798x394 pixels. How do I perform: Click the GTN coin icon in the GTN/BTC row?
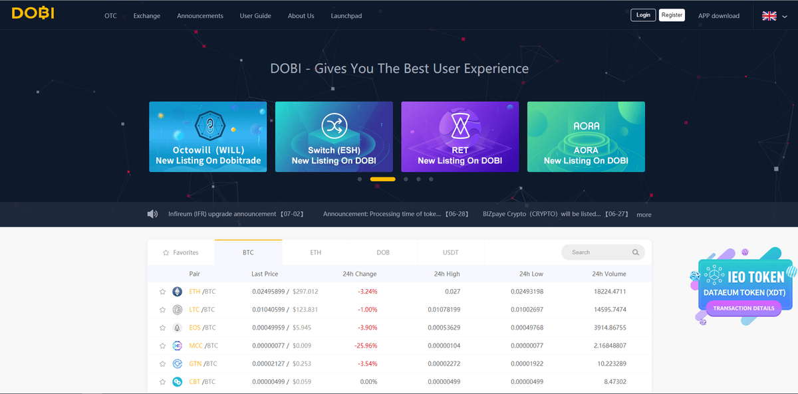(x=178, y=363)
